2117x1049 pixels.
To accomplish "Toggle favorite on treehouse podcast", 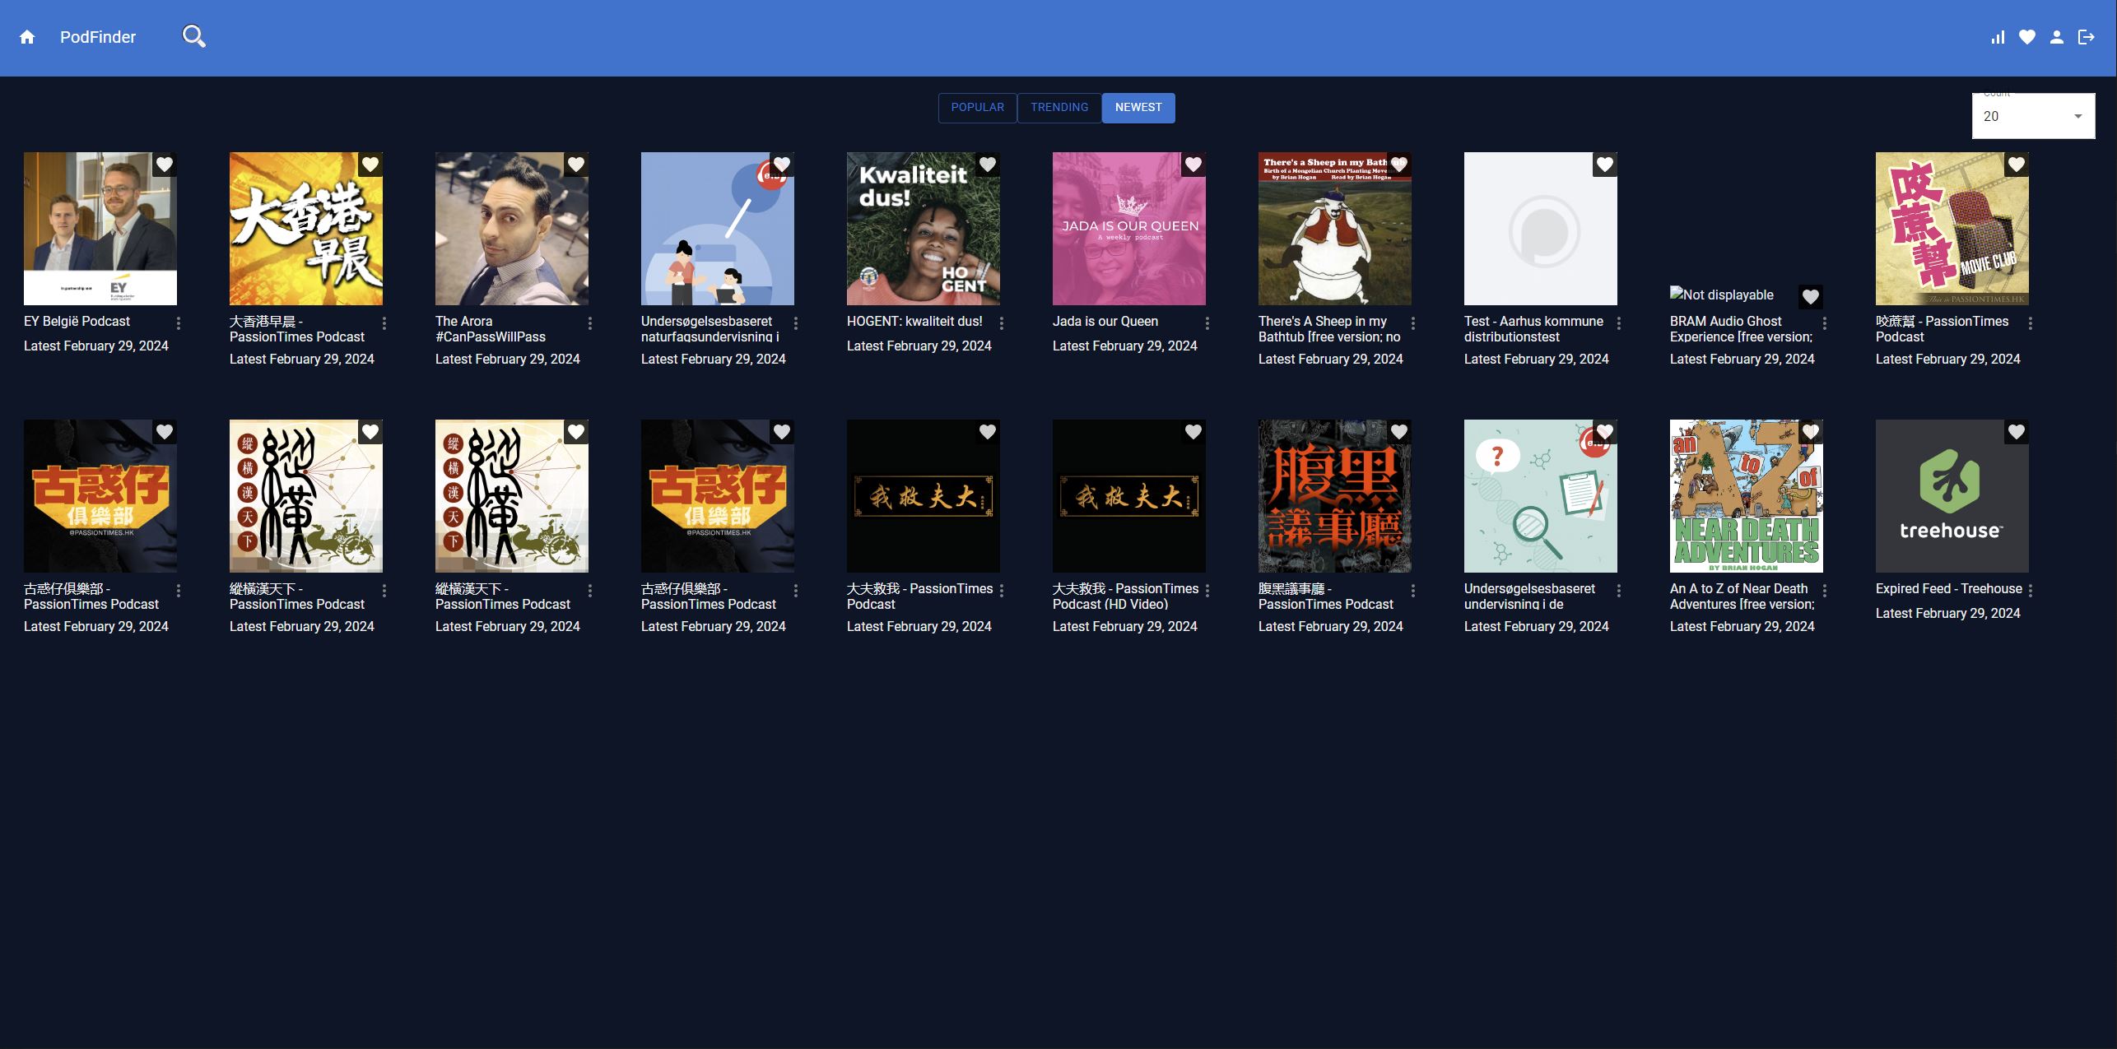I will pyautogui.click(x=2017, y=432).
